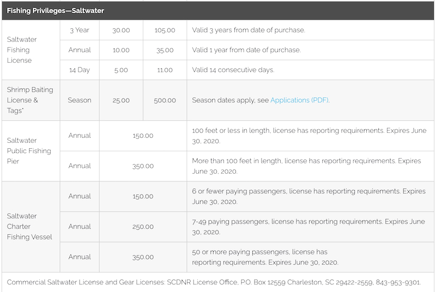Select the 14 Day duration cell
The width and height of the screenshot is (436, 292).
pos(80,70)
